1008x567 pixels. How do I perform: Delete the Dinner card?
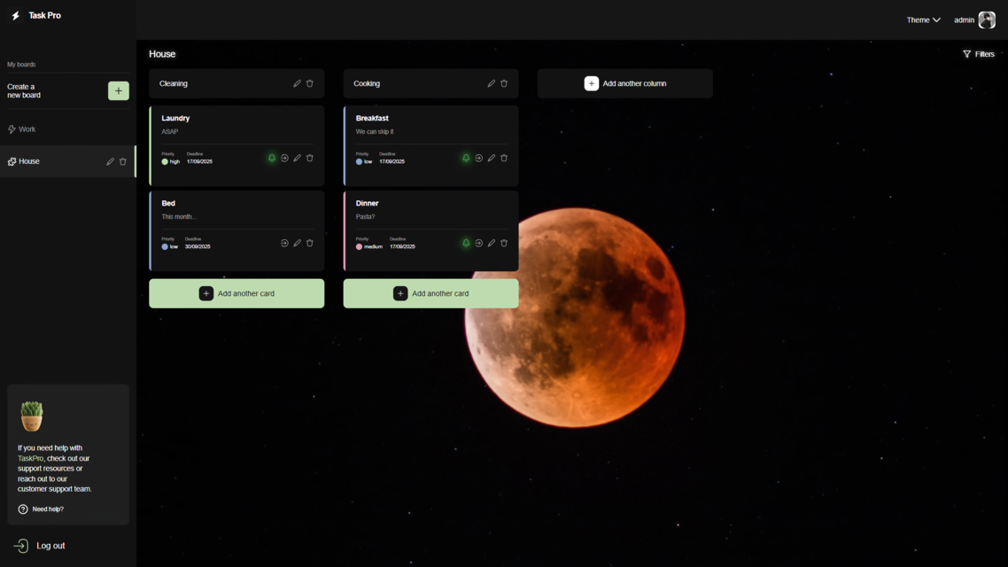click(504, 243)
